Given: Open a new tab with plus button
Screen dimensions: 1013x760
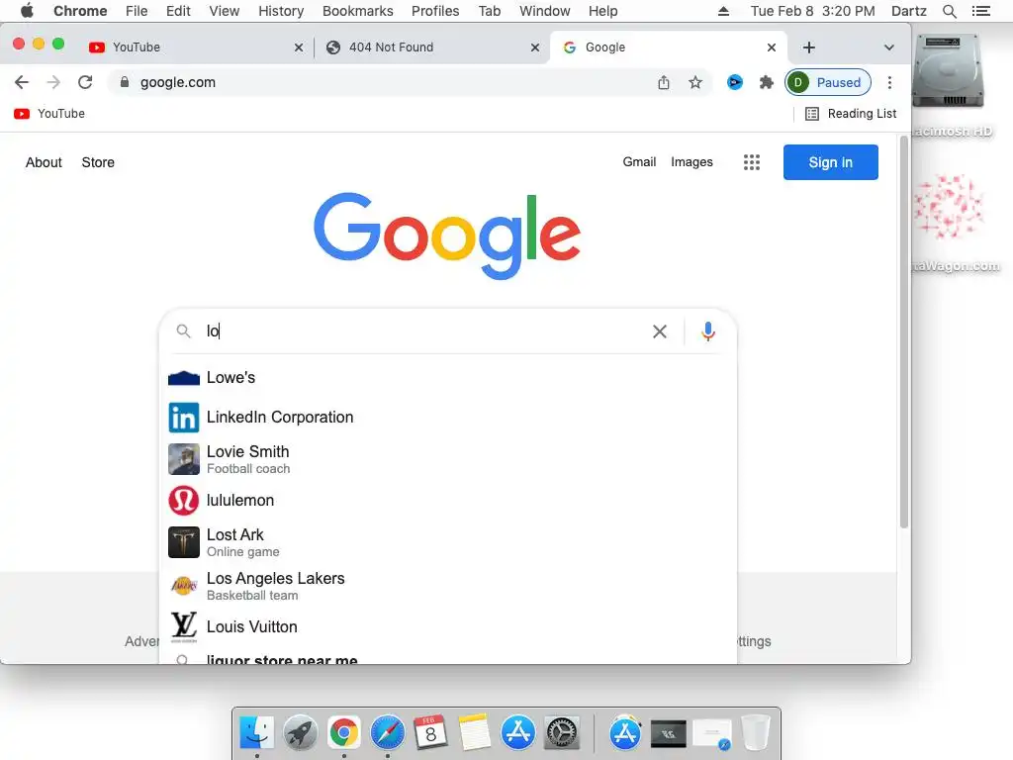Looking at the screenshot, I should pos(809,47).
